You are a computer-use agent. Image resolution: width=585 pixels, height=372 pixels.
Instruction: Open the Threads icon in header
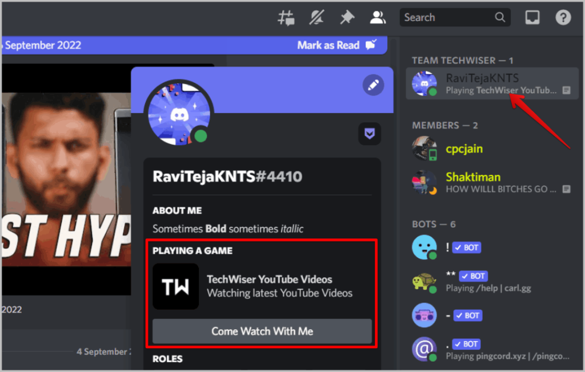(x=286, y=18)
